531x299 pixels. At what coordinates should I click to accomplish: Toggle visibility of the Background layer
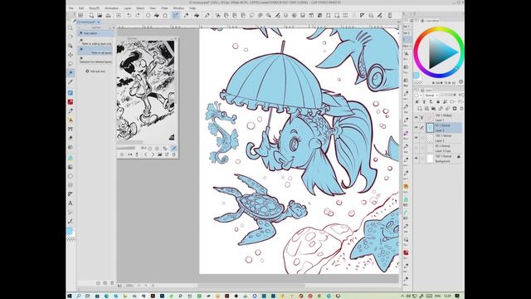pos(417,159)
